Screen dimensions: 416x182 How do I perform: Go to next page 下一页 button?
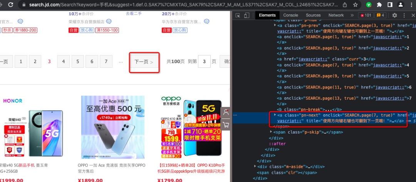coord(144,62)
